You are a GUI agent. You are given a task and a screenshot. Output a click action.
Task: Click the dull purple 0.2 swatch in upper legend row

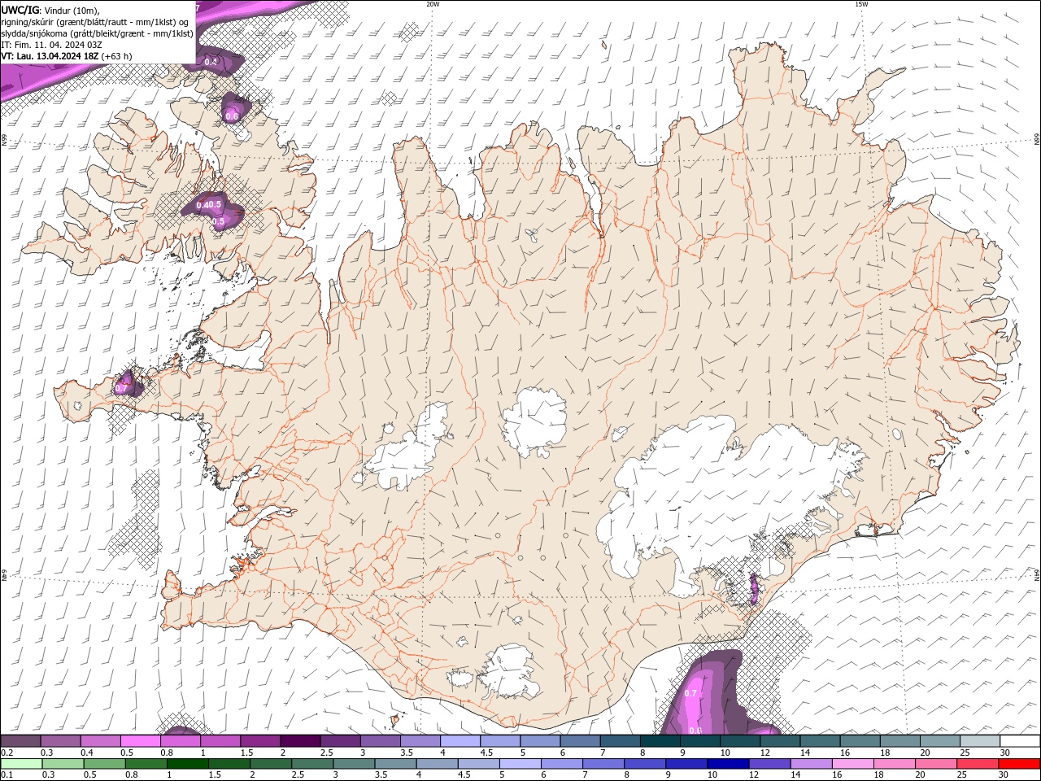[20, 740]
